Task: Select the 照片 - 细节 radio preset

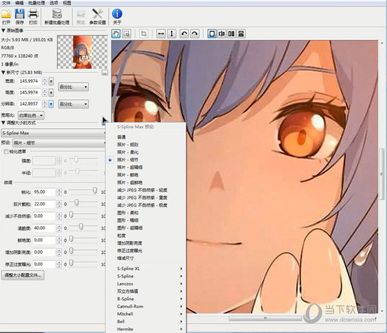Action: tap(110, 160)
